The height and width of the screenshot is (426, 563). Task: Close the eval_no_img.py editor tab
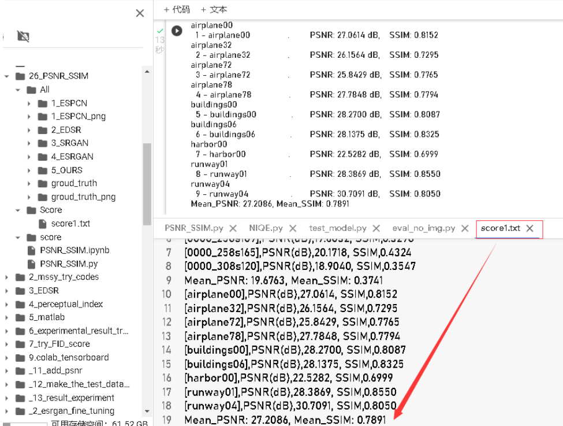[x=465, y=228]
